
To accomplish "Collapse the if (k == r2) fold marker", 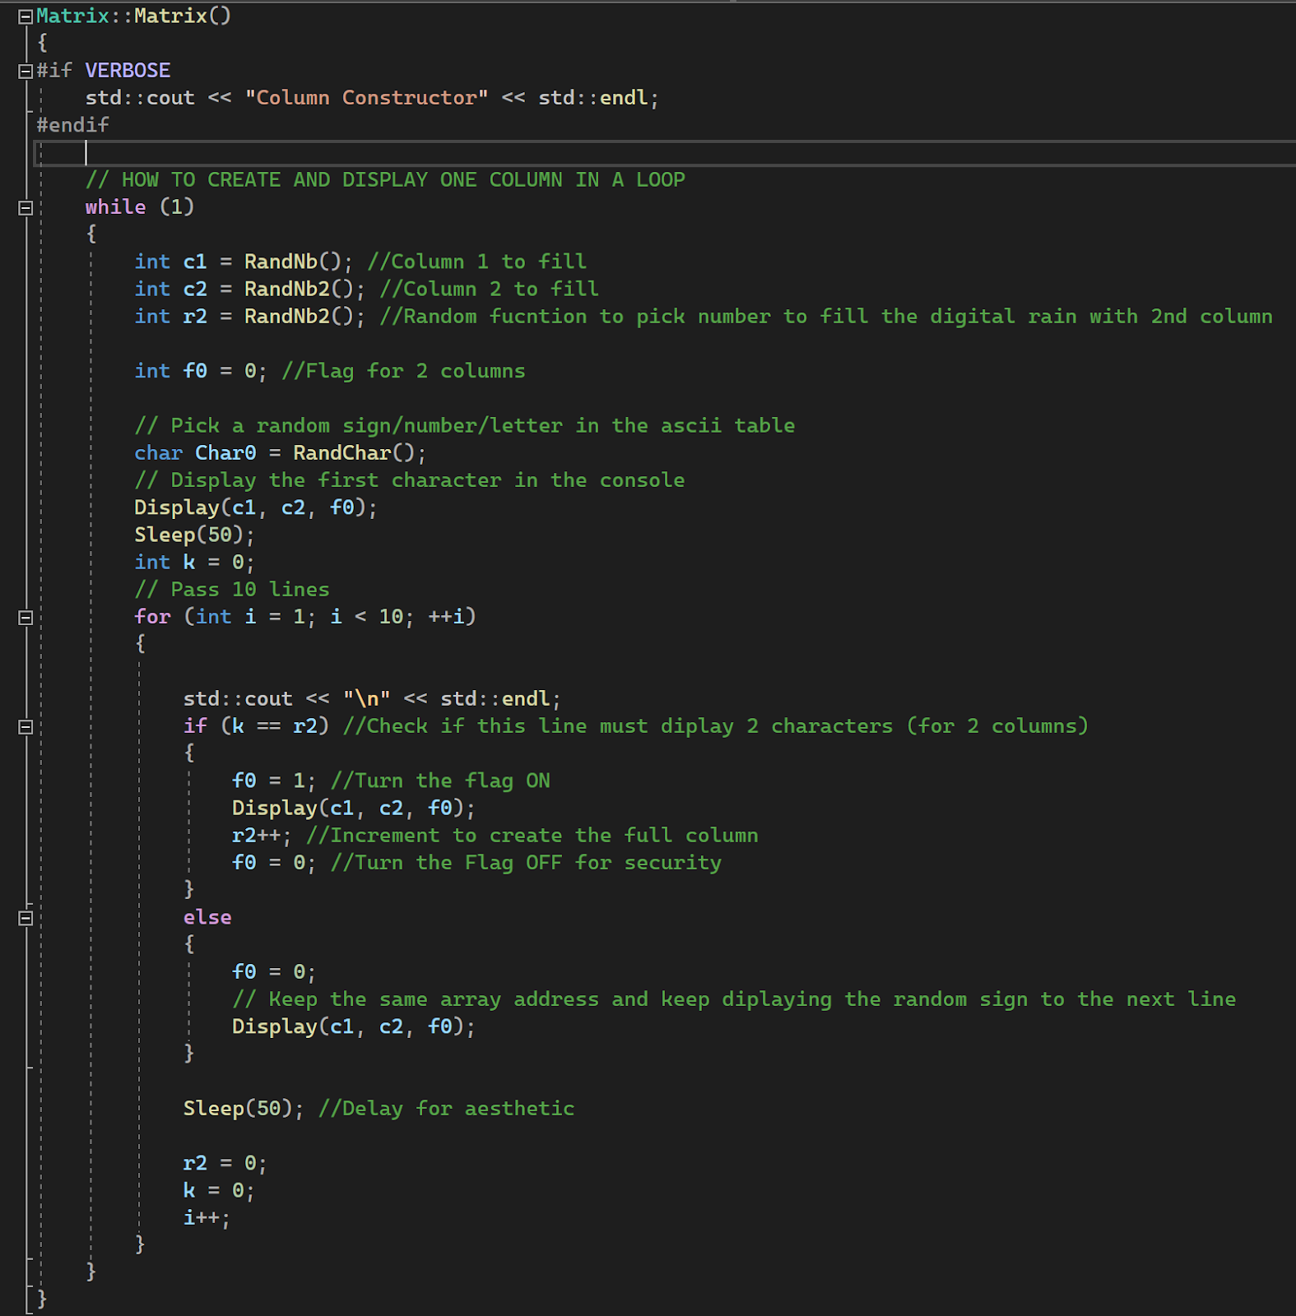I will [26, 727].
